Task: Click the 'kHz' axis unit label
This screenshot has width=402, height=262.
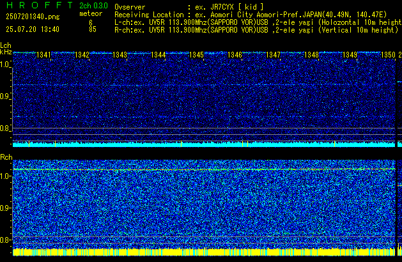Action: [6, 52]
